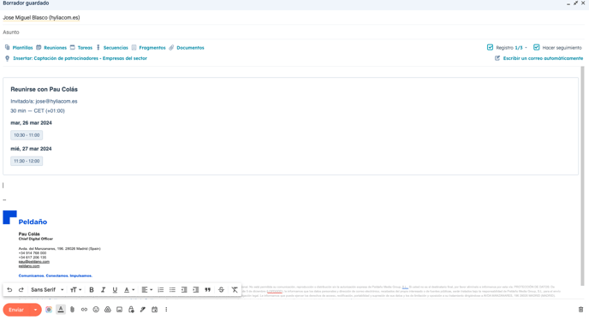
Task: Toggle italic formatting
Action: [103, 289]
